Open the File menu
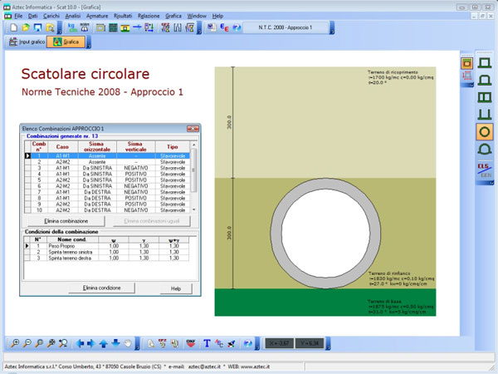 coord(18,16)
